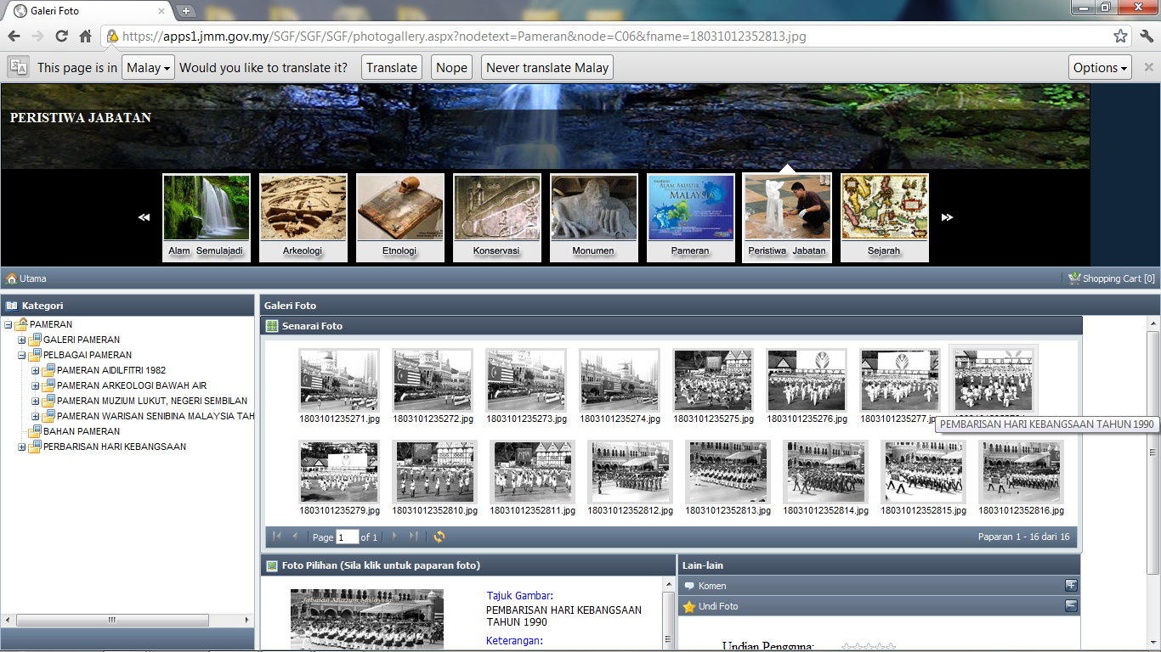
Task: Select the Sejarah category tab
Action: (x=884, y=217)
